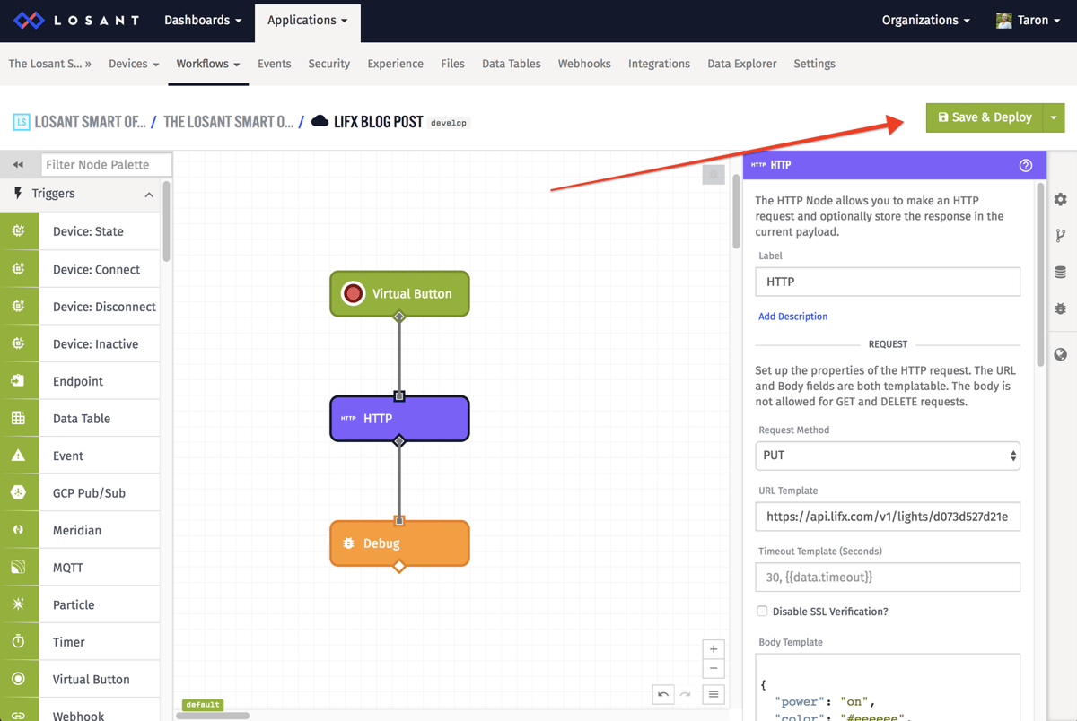
Task: Open workflow settings gear in right sidebar
Action: pyautogui.click(x=1061, y=199)
